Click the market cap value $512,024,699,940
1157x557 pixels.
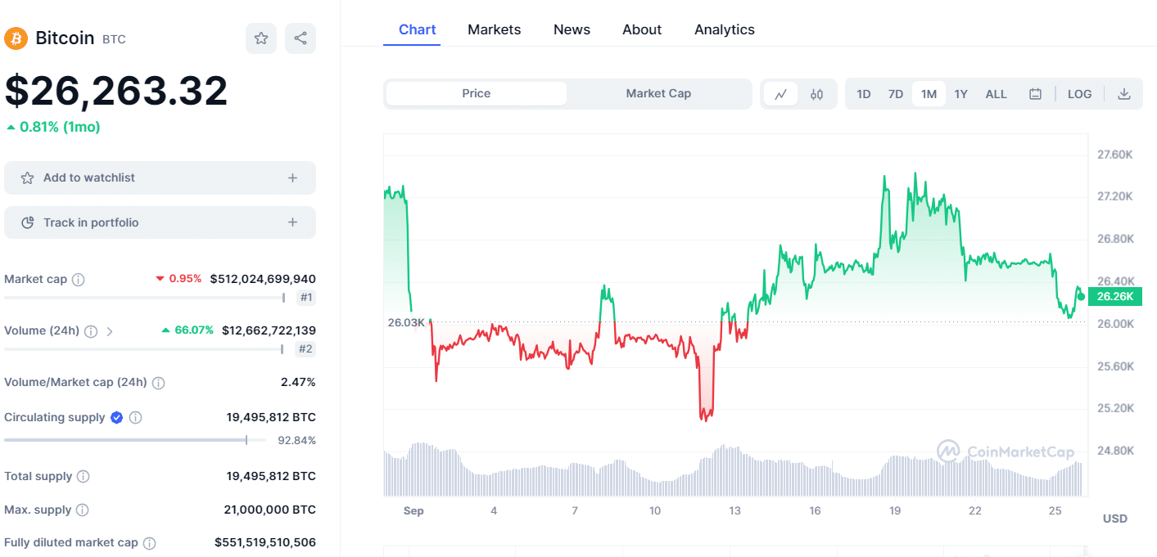click(263, 279)
